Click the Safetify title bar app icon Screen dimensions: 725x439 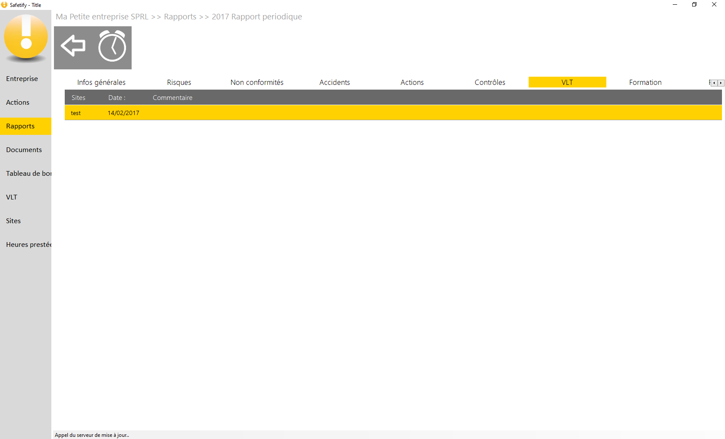[x=4, y=5]
